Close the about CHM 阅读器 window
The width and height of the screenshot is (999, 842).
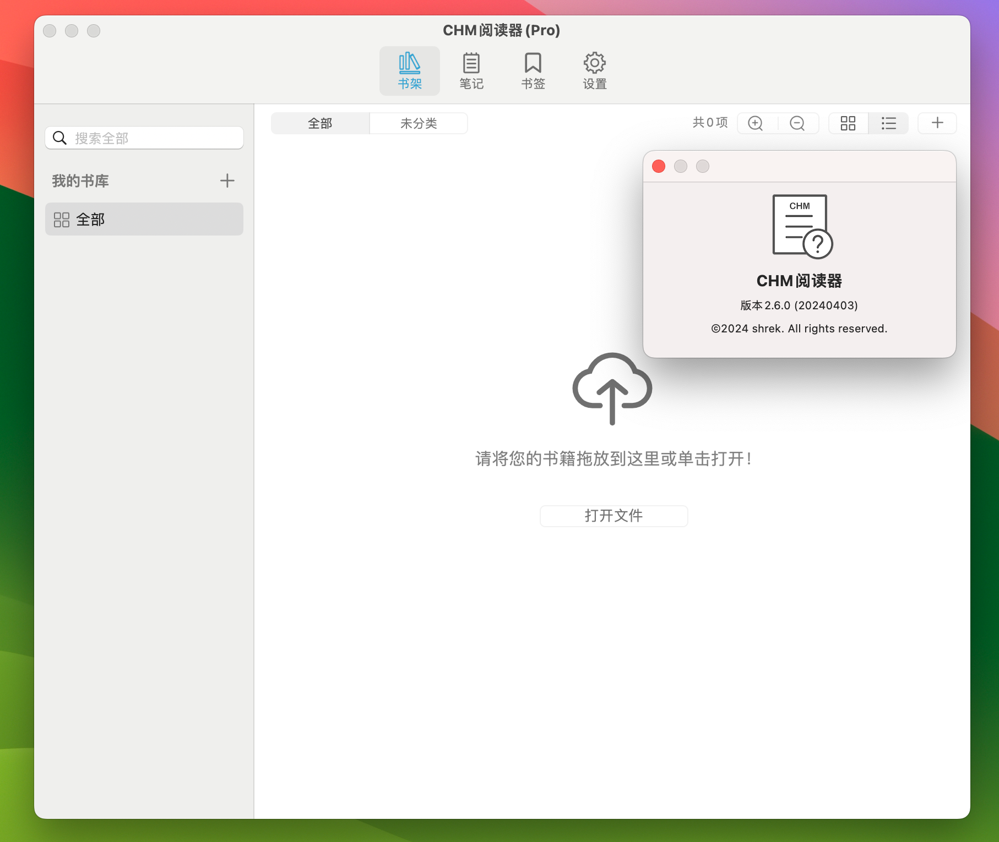pyautogui.click(x=659, y=166)
